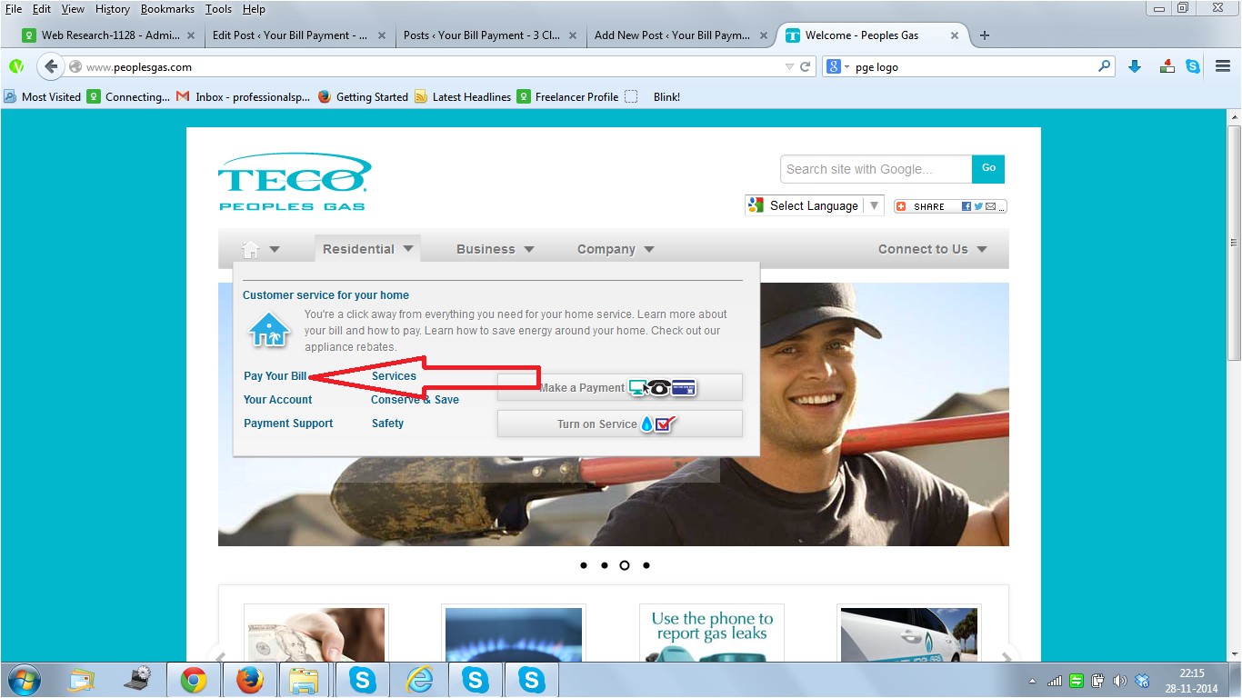Click the TECO Peoples Gas logo

point(294,182)
